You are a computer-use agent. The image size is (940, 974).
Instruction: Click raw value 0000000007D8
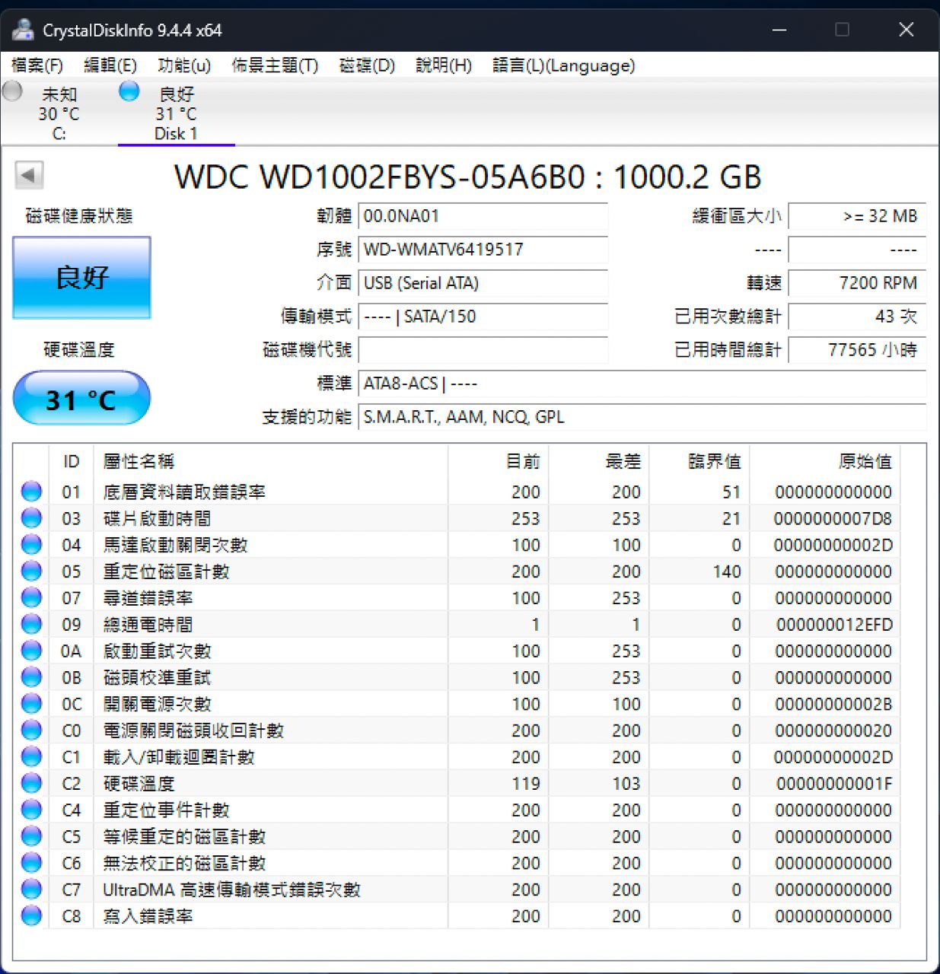833,519
